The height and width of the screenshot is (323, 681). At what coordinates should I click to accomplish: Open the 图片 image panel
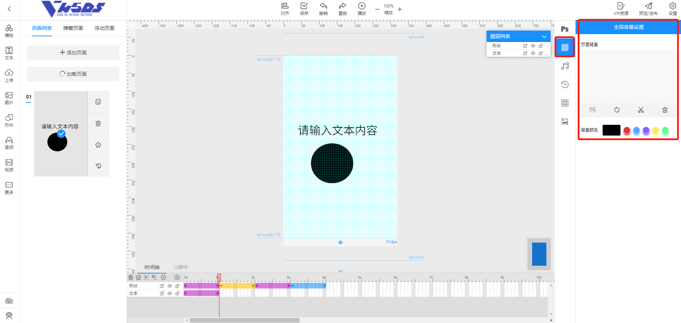(9, 98)
